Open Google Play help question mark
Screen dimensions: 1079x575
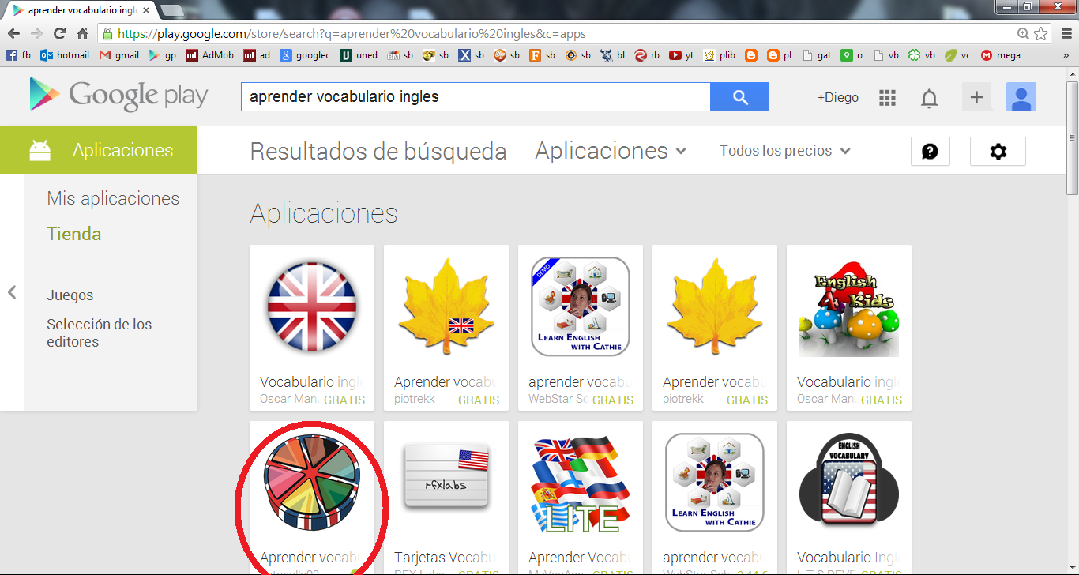(930, 151)
